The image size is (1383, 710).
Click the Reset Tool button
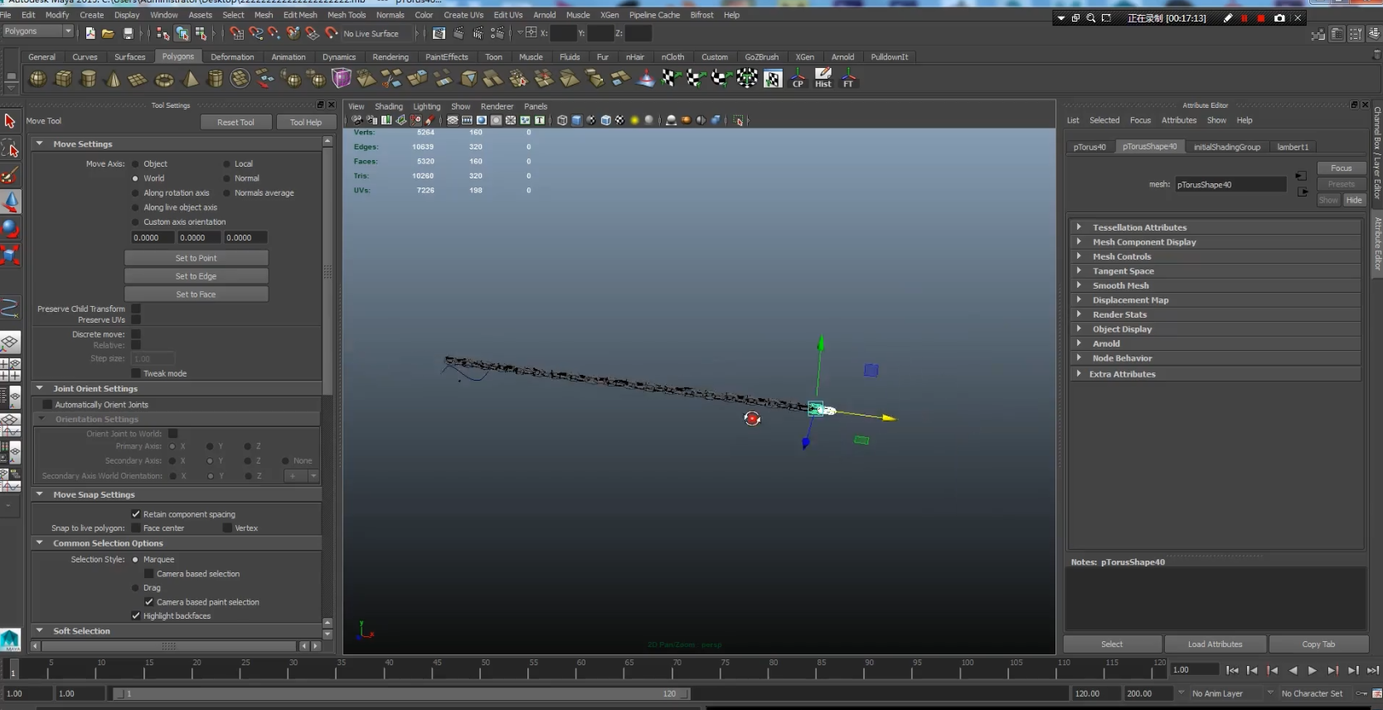[235, 122]
